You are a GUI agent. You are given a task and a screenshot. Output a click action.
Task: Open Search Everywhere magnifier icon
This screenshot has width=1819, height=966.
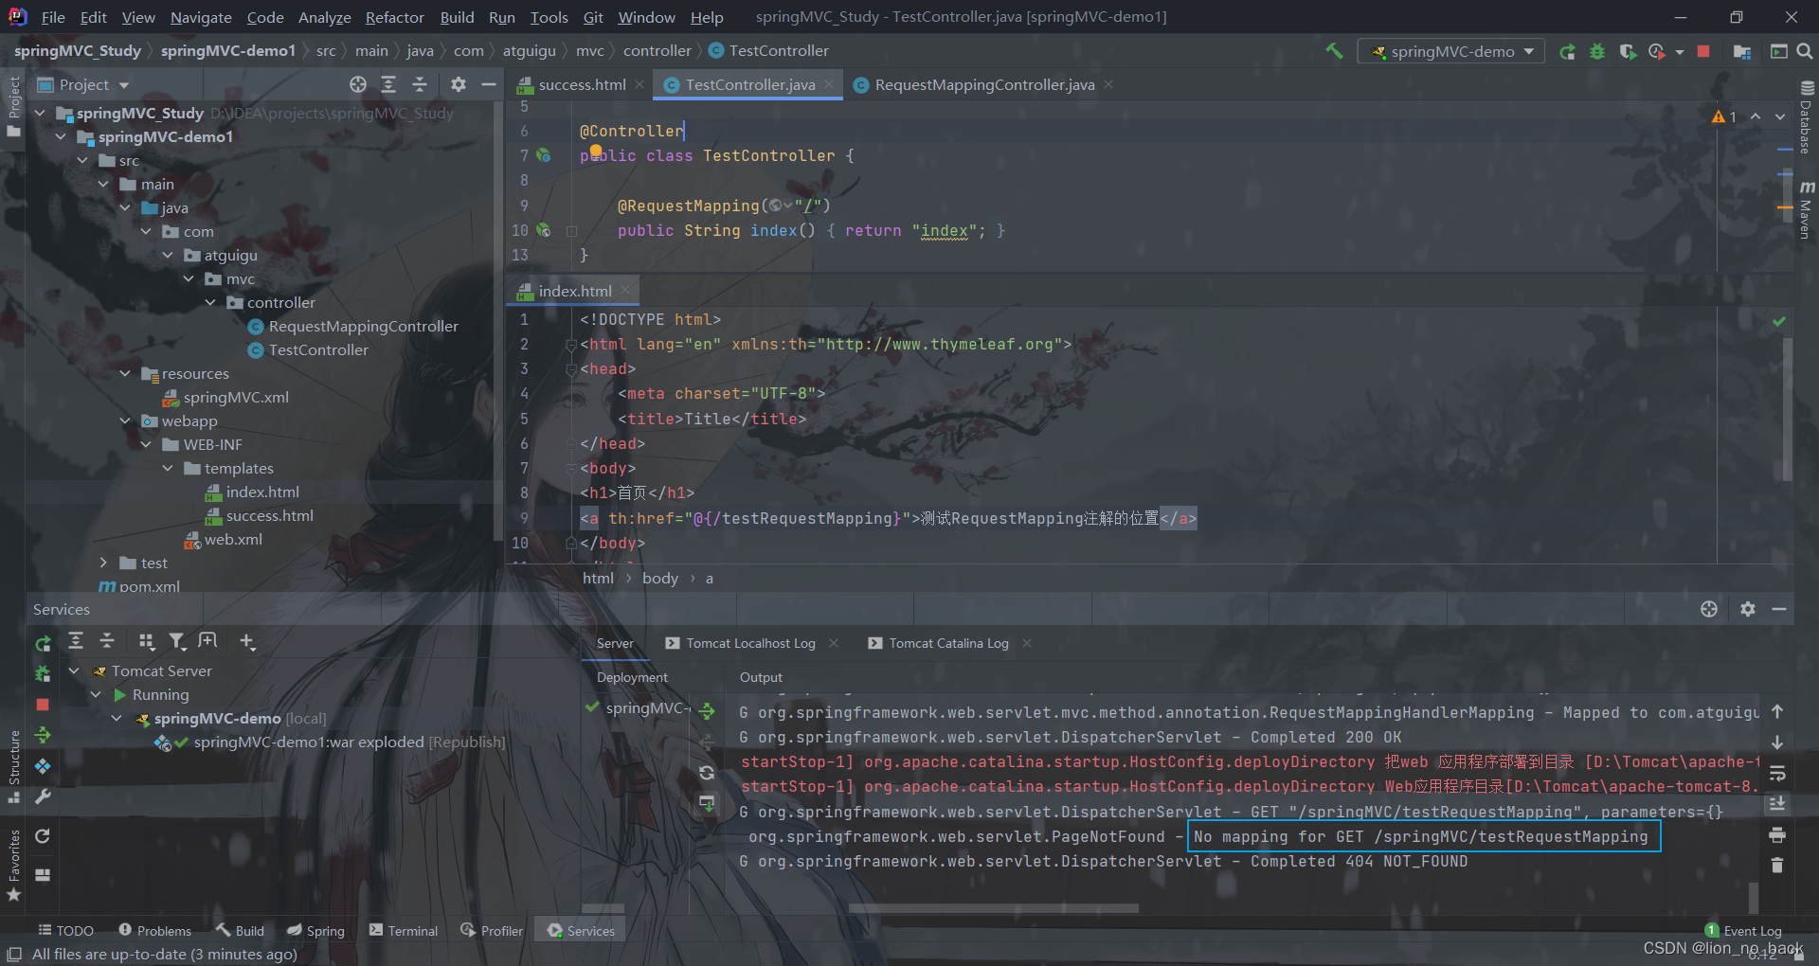[1805, 51]
